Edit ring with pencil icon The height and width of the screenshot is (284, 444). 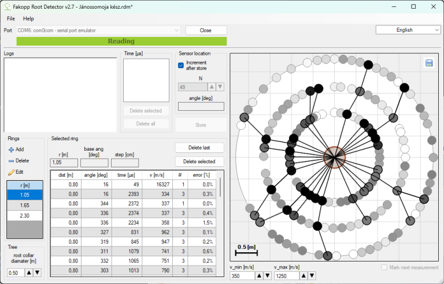16,172
